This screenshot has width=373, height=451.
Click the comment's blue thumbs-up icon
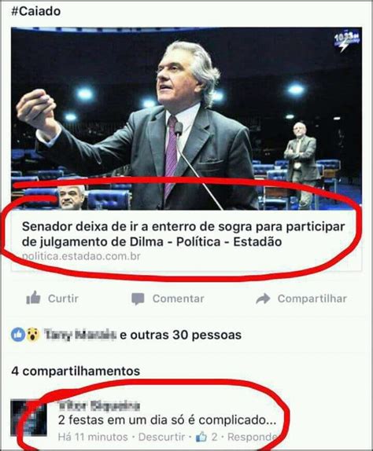[x=201, y=437]
